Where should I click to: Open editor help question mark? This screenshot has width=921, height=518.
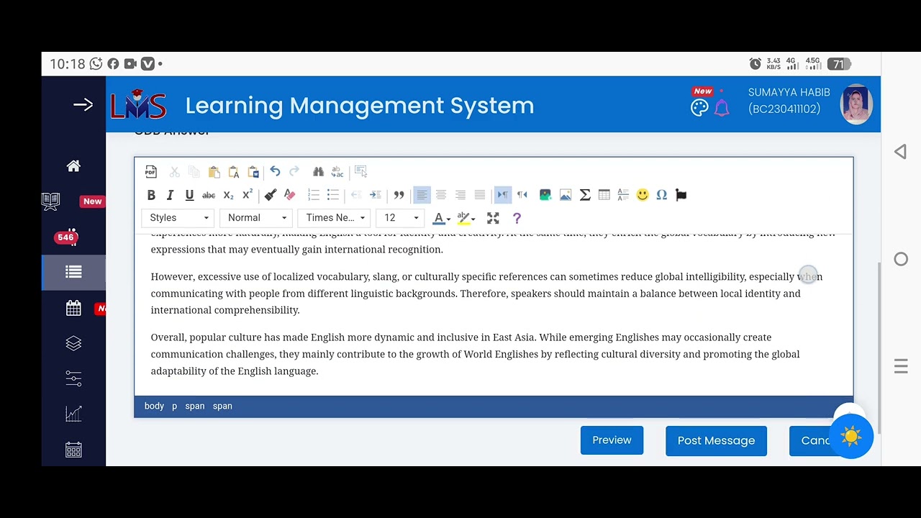coord(517,218)
